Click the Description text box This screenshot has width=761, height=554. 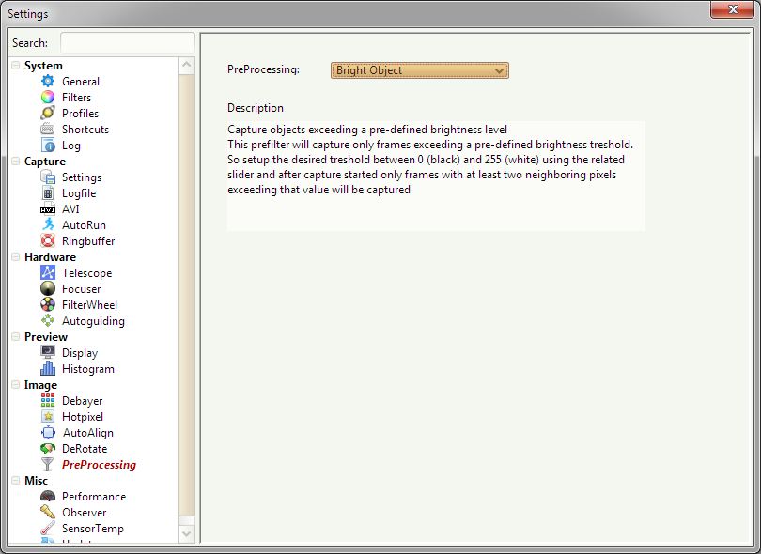[x=436, y=176]
